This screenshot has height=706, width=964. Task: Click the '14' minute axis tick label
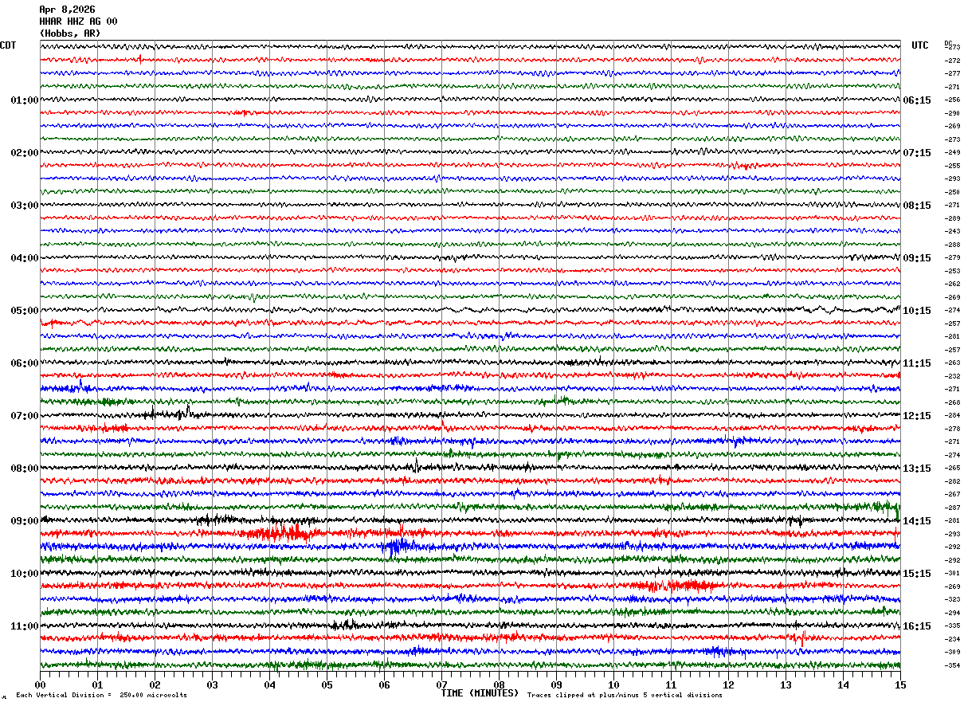click(843, 684)
